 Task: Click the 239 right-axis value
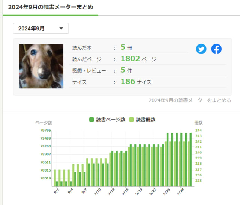tap(198, 158)
